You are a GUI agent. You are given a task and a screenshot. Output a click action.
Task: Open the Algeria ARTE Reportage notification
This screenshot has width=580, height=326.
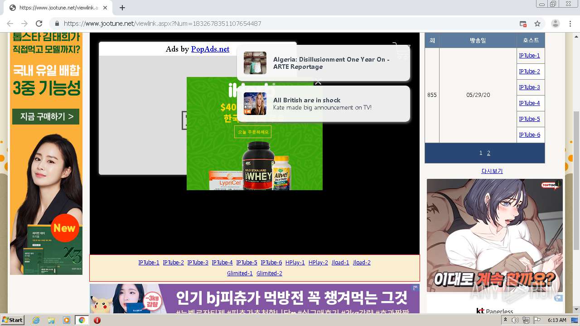[324, 63]
